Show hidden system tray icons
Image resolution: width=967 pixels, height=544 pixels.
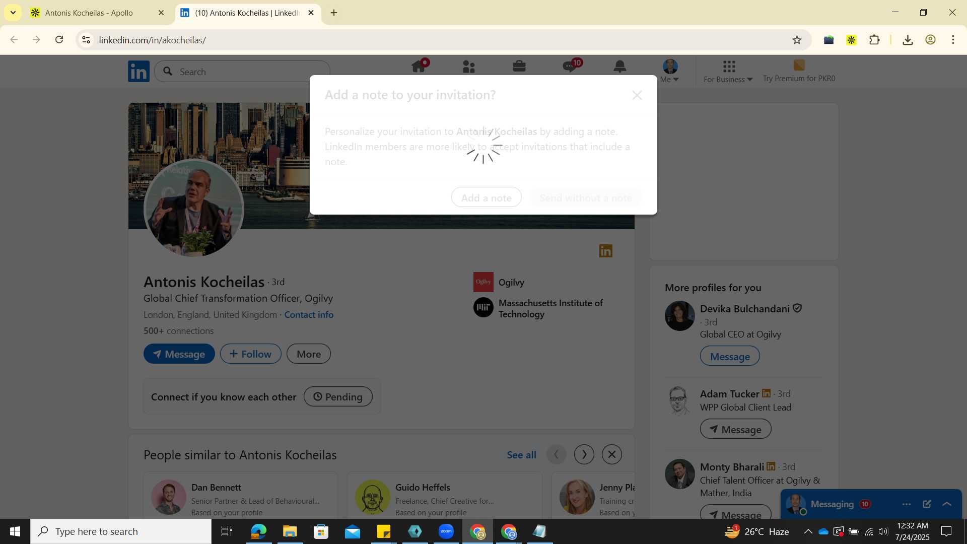point(808,531)
